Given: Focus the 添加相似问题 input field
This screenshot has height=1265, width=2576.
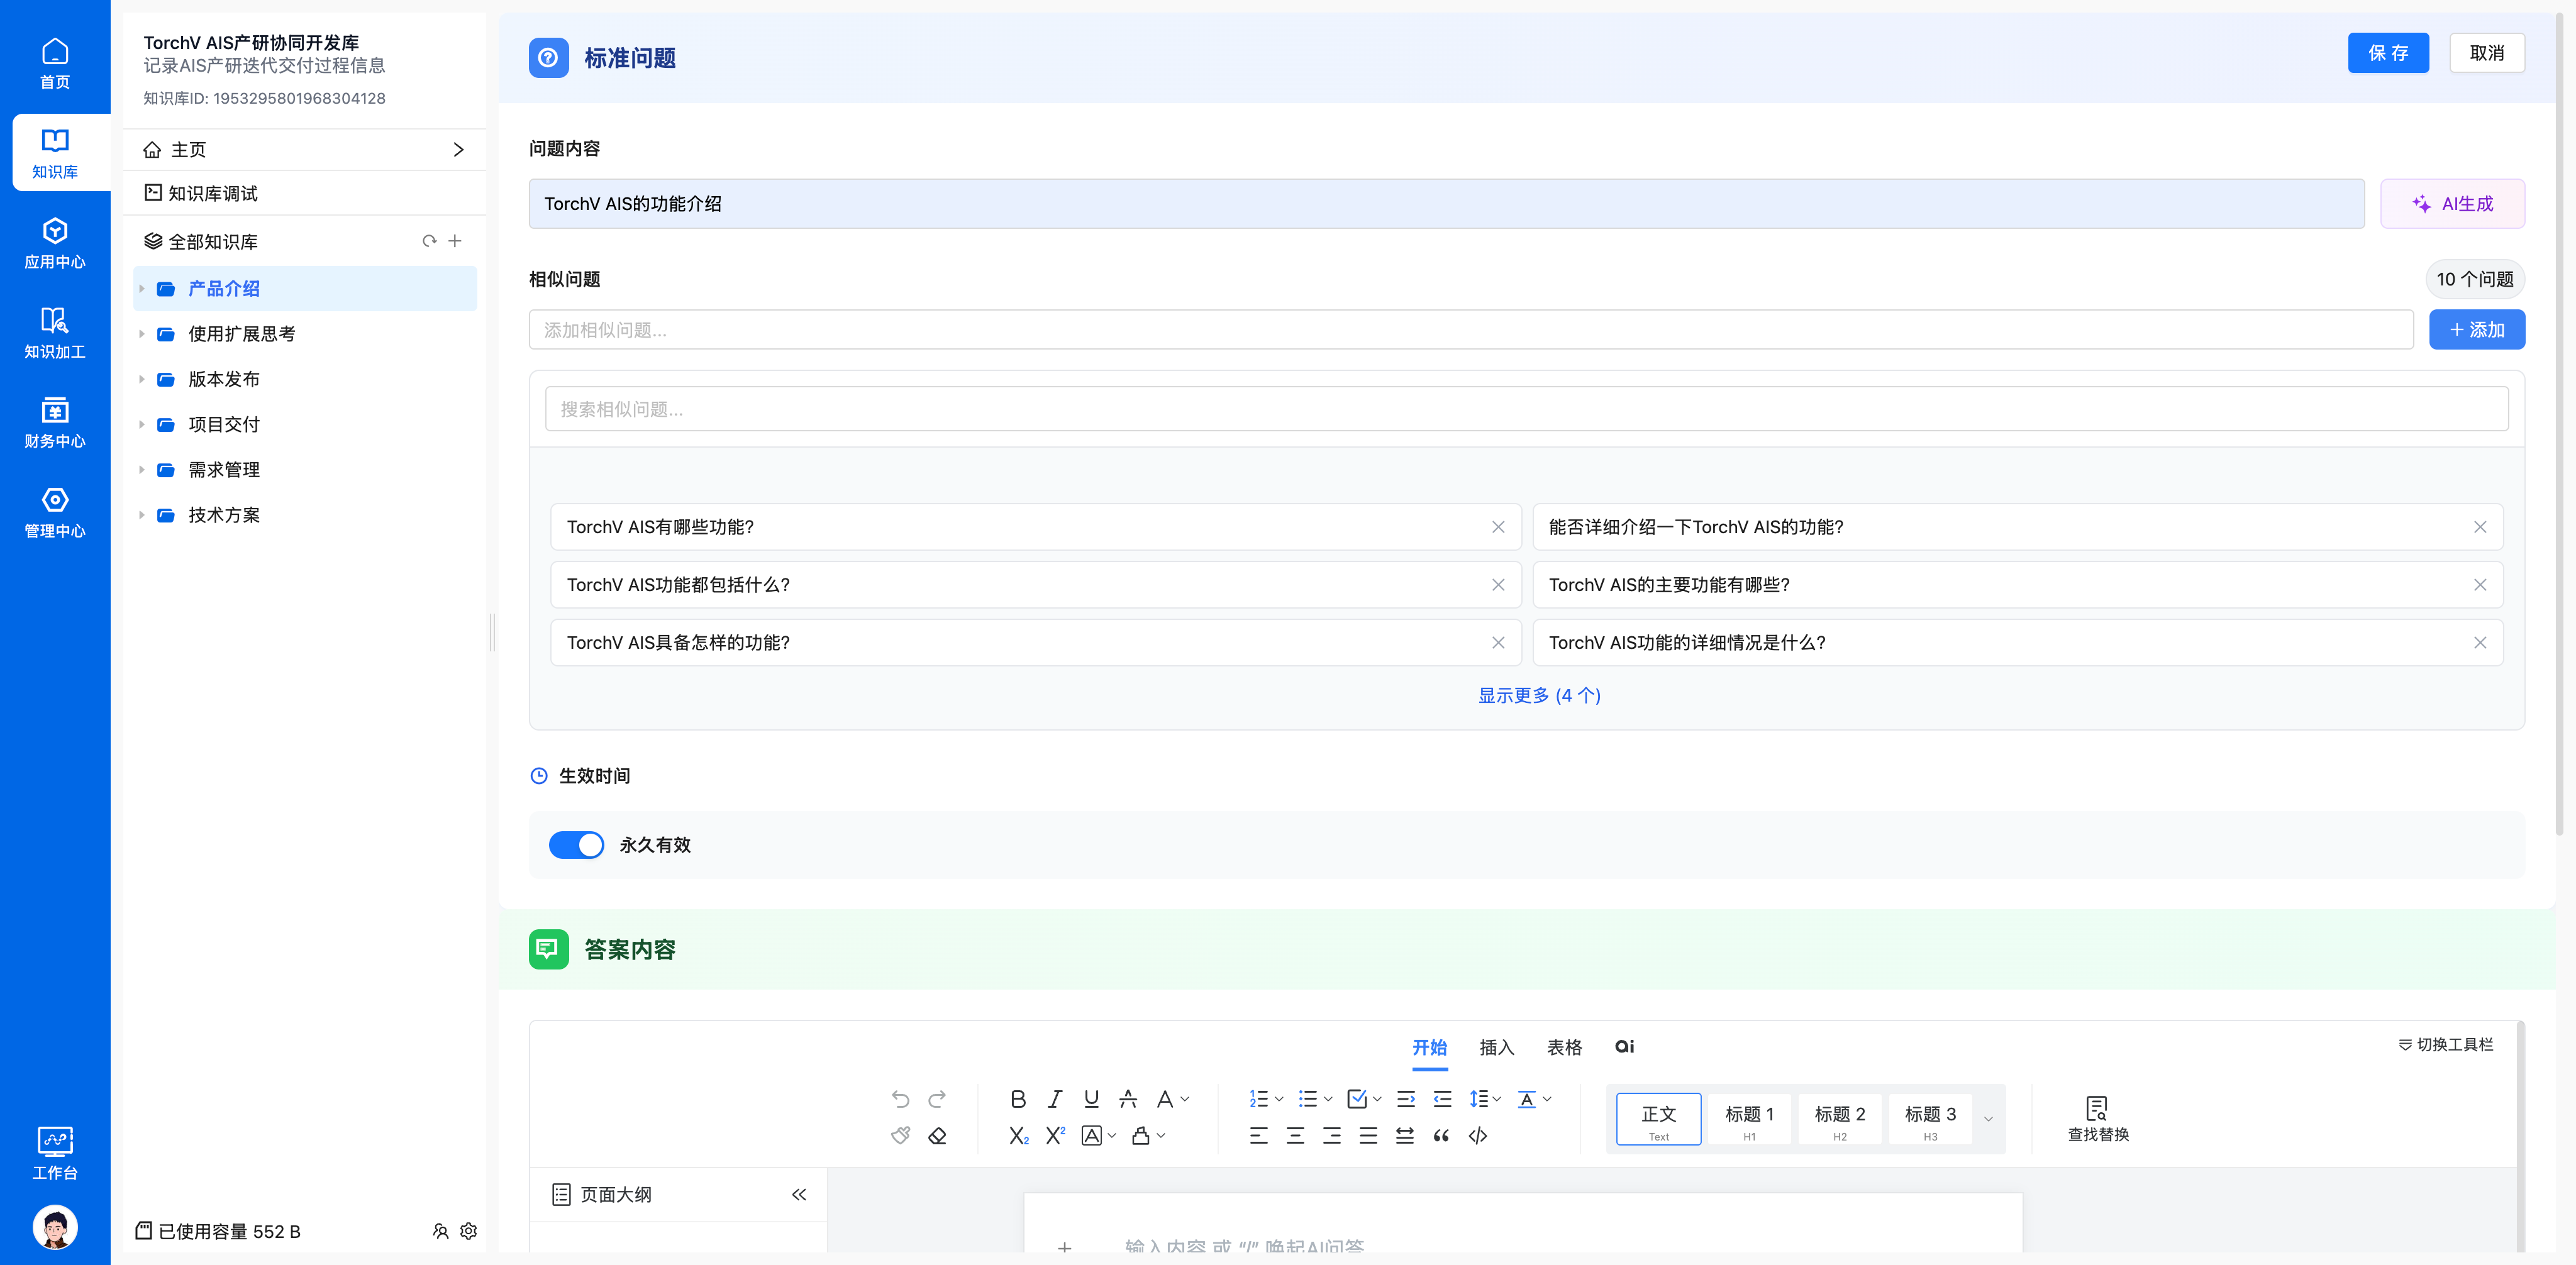Looking at the screenshot, I should pyautogui.click(x=1470, y=330).
